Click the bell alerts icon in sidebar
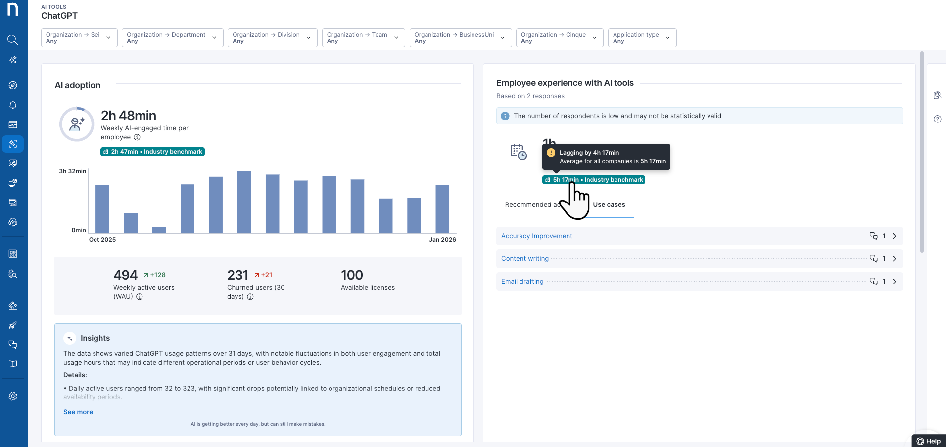 [x=13, y=105]
